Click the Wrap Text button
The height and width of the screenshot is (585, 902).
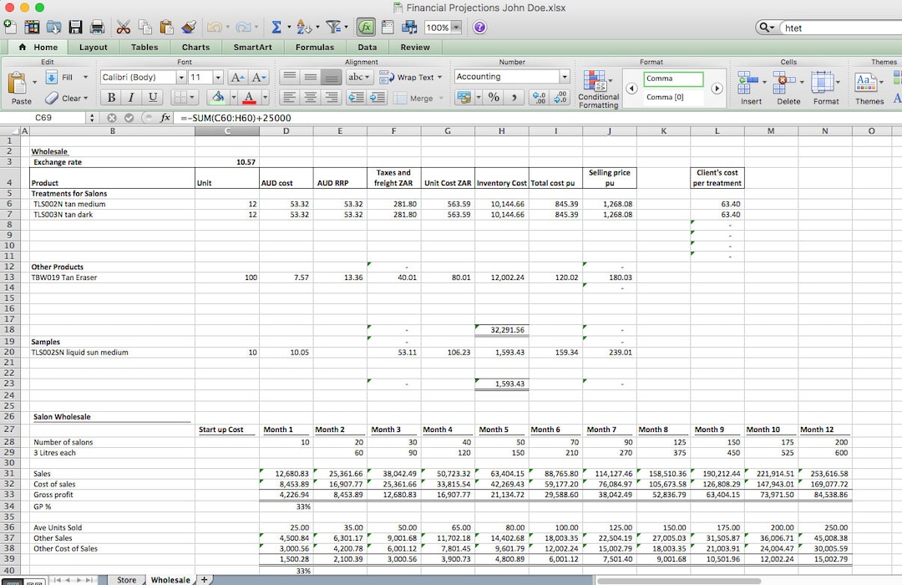(416, 77)
